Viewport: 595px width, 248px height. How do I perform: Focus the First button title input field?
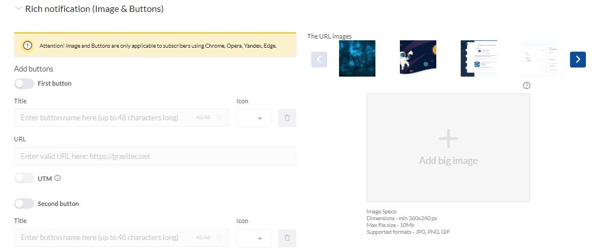click(121, 117)
